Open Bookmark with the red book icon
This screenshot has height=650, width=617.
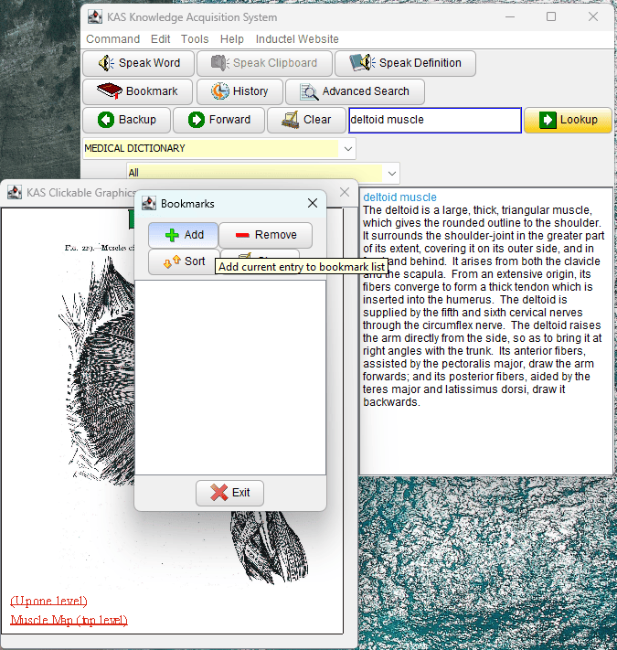tap(138, 91)
